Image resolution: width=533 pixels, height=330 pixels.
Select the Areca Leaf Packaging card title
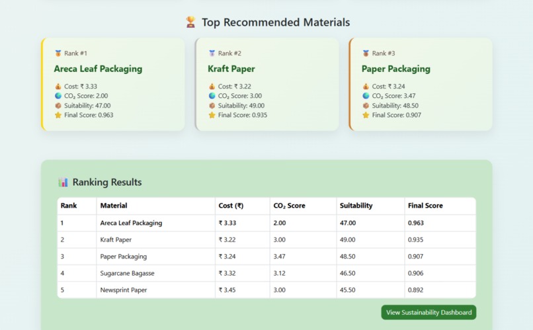(x=98, y=69)
